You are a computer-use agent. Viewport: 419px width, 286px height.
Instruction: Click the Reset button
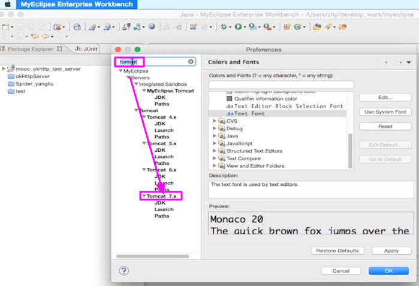coord(385,126)
